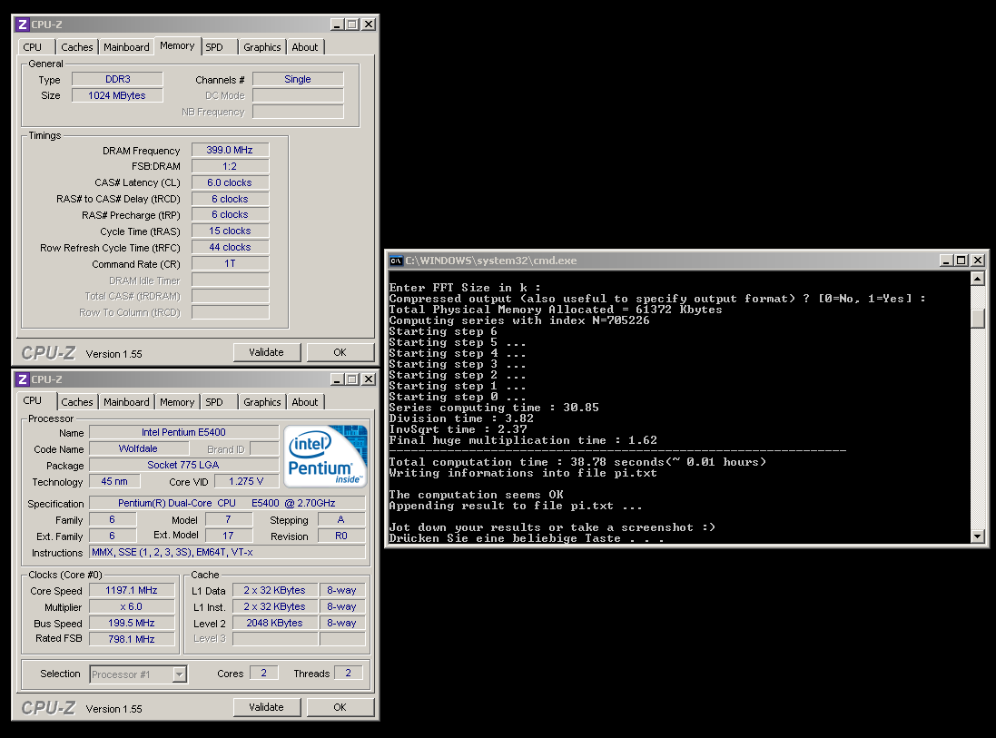Click the instructions list field
This screenshot has width=996, height=738.
pyautogui.click(x=227, y=553)
